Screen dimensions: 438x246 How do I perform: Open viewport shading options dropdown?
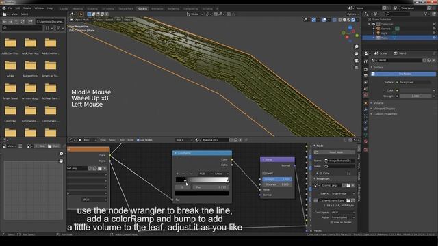357,20
